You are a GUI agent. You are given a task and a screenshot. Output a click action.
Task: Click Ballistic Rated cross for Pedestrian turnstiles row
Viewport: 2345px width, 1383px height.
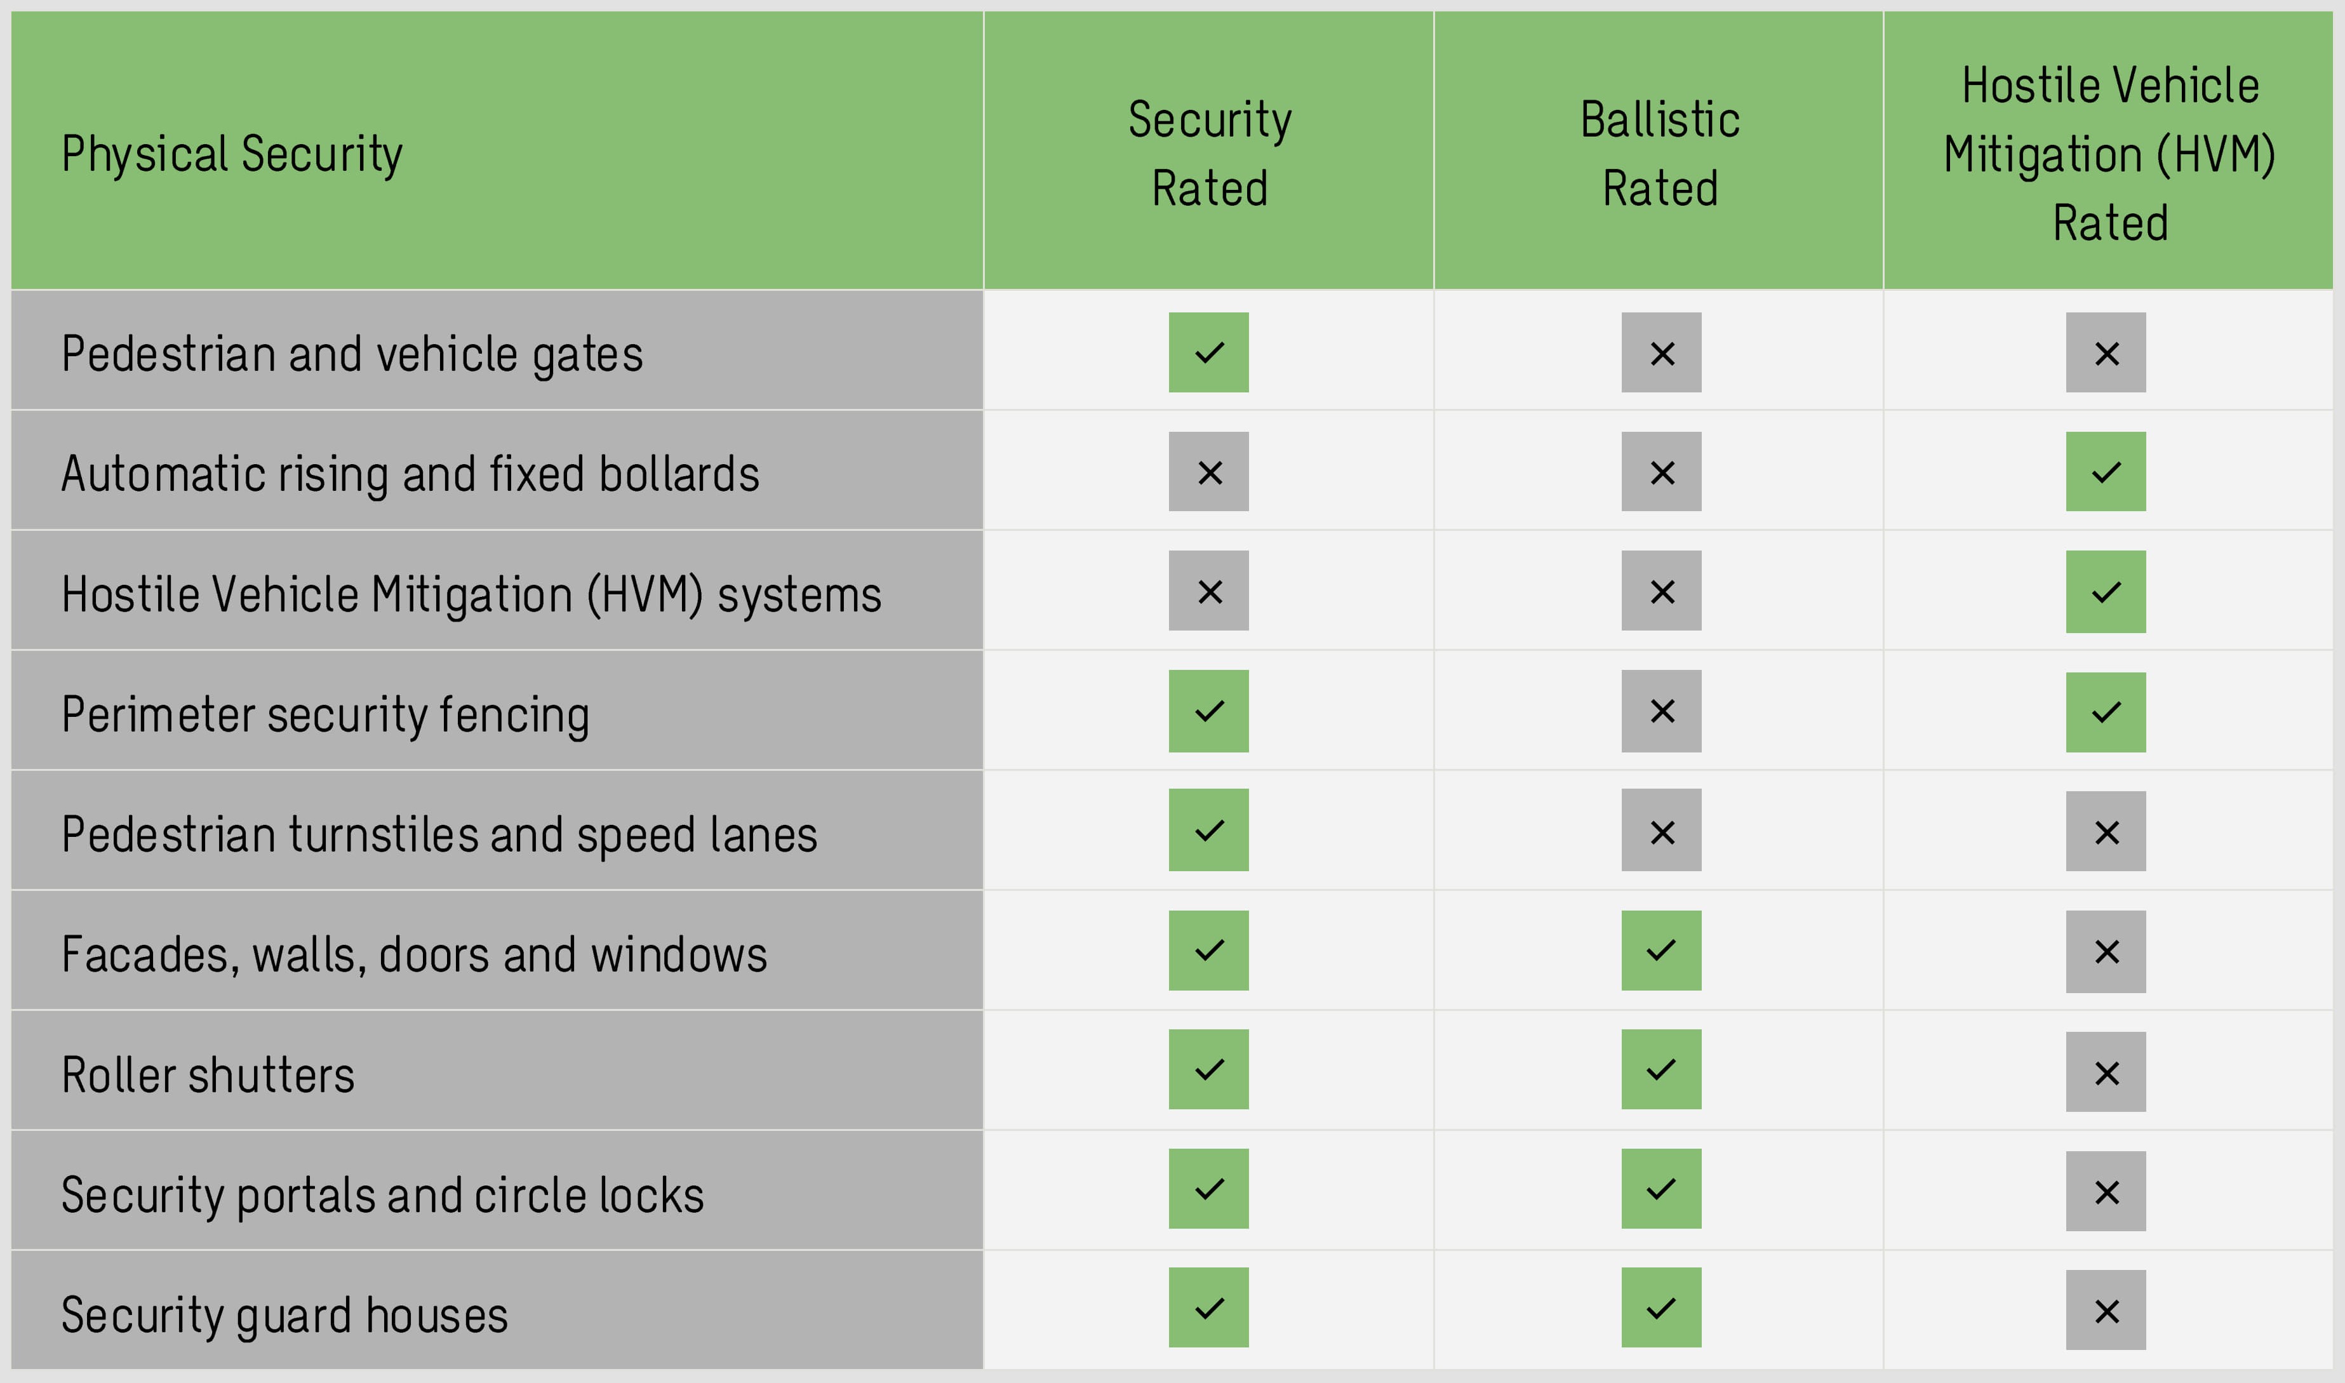click(1661, 831)
